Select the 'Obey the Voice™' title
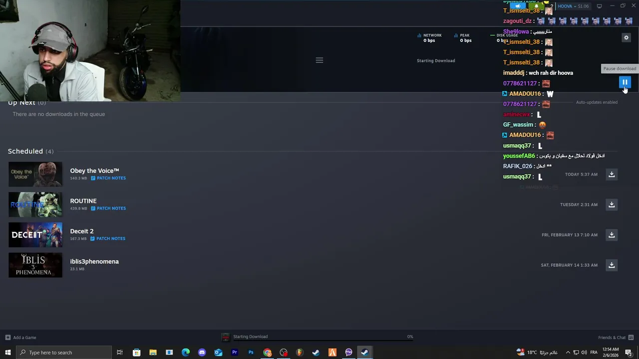The image size is (639, 359). (94, 171)
